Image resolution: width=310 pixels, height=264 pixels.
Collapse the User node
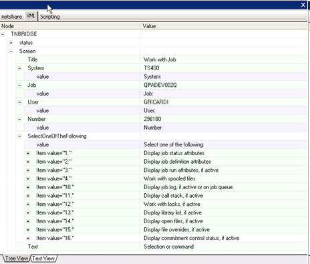[x=19, y=102]
